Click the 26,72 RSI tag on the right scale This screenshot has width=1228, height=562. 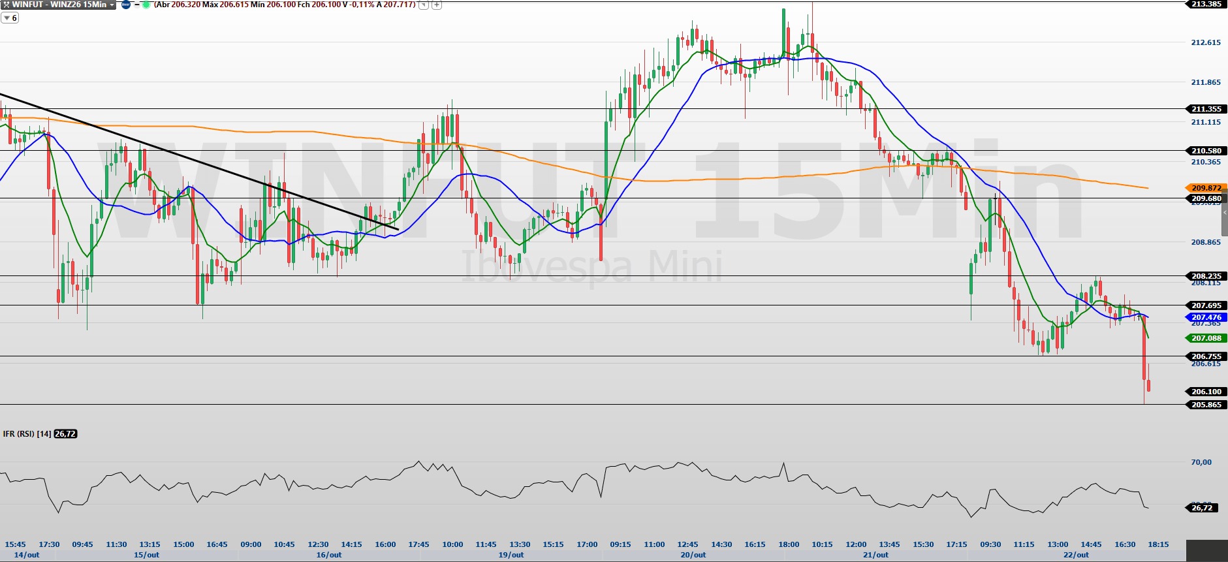[1202, 508]
